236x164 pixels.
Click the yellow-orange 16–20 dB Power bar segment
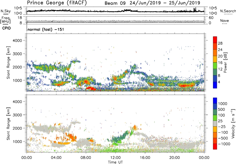pos(215,59)
